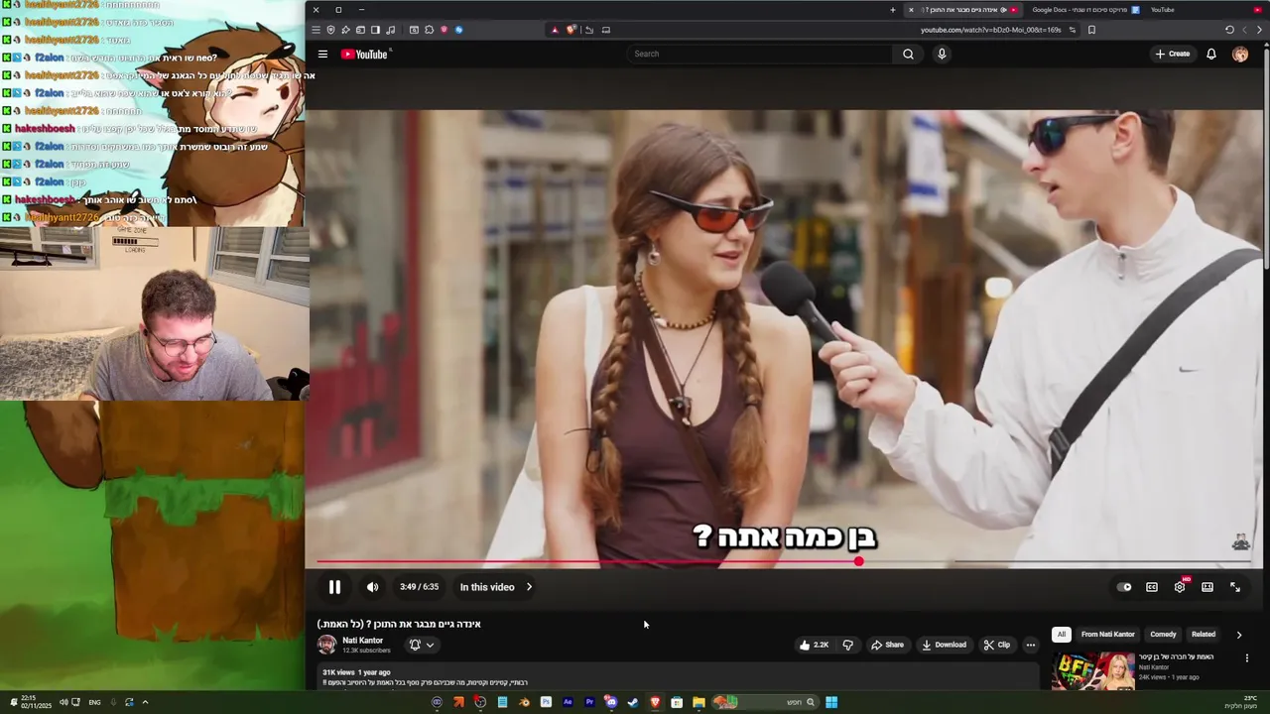This screenshot has height=714, width=1270.
Task: Open the YouTube guide hamburger menu
Action: 322,54
